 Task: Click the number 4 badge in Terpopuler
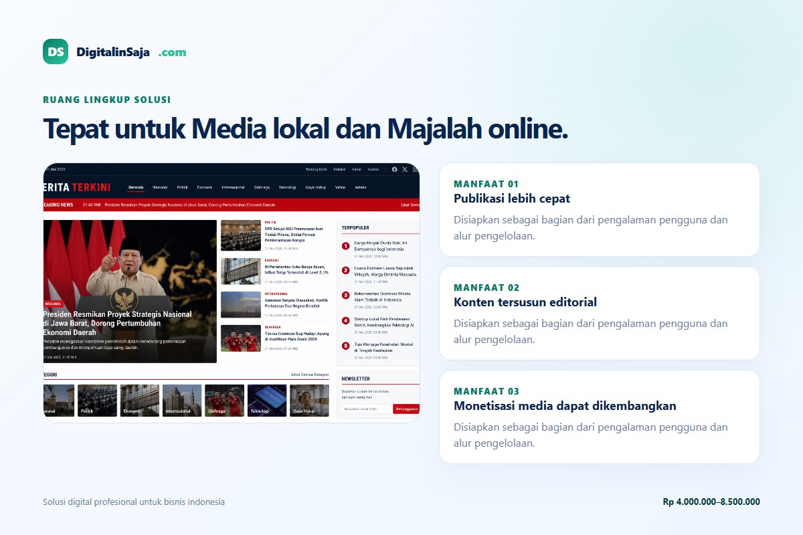click(x=346, y=321)
